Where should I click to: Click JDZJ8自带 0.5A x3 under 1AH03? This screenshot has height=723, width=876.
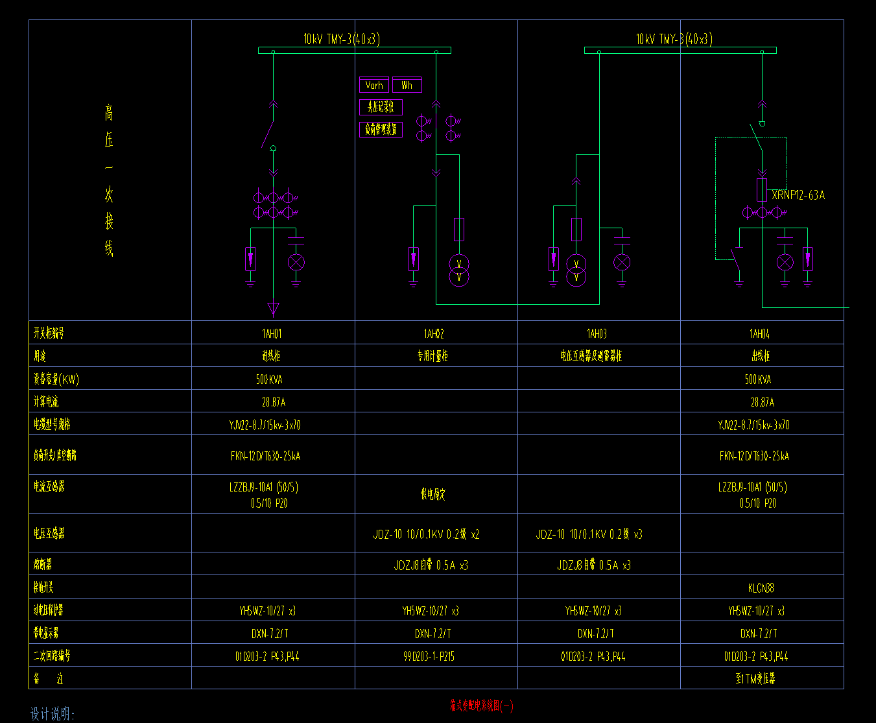594,565
